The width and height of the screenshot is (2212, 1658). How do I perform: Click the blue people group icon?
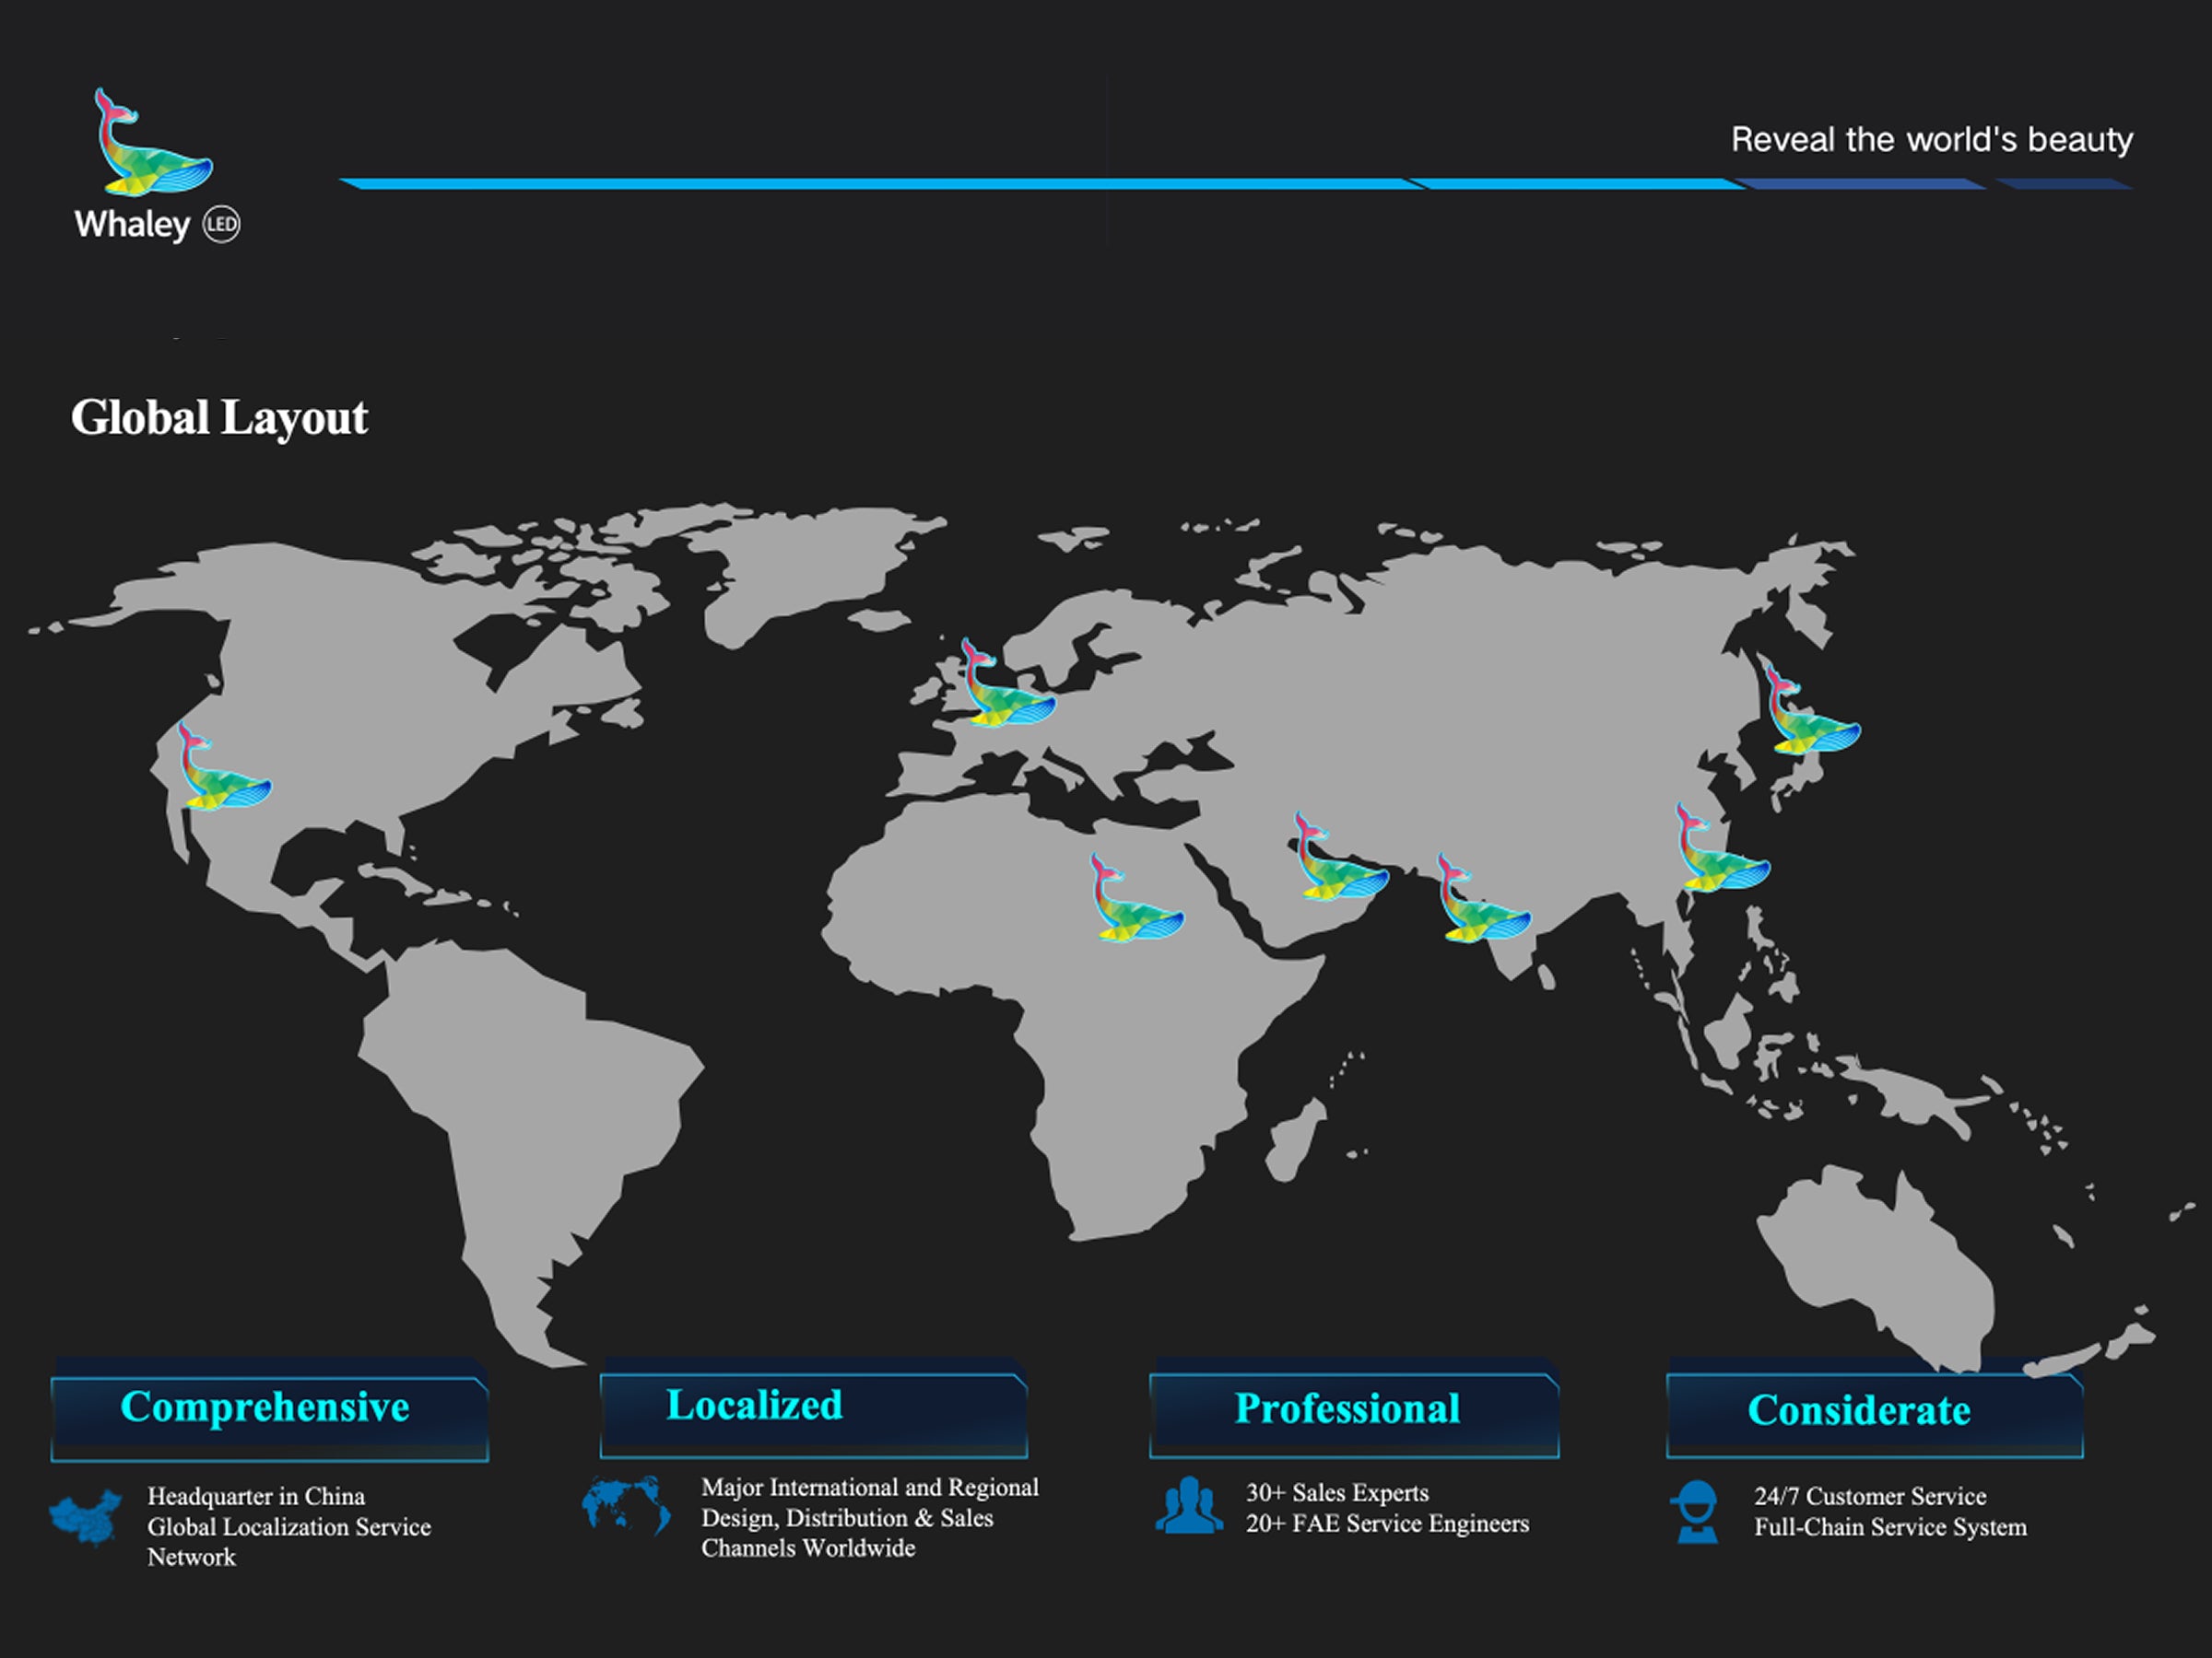[x=1189, y=1506]
